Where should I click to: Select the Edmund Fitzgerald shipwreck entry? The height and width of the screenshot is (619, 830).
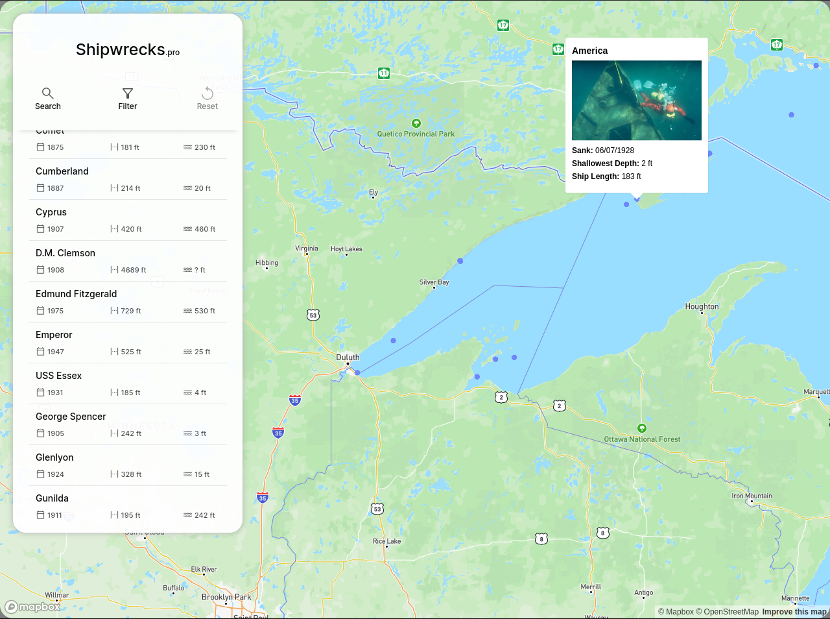128,302
